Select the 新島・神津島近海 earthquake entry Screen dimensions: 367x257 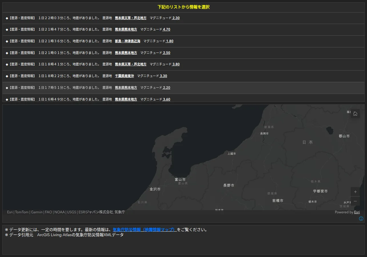[183, 41]
